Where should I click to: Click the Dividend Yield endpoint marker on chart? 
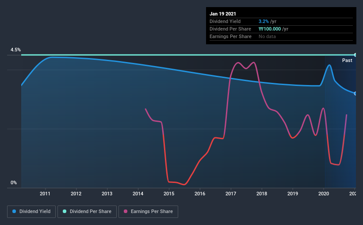click(355, 93)
